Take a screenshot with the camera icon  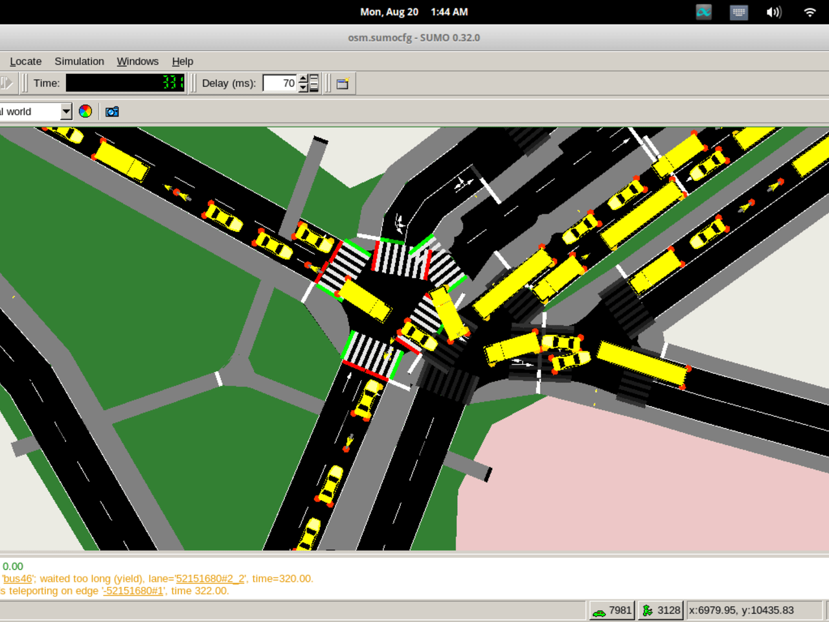112,111
